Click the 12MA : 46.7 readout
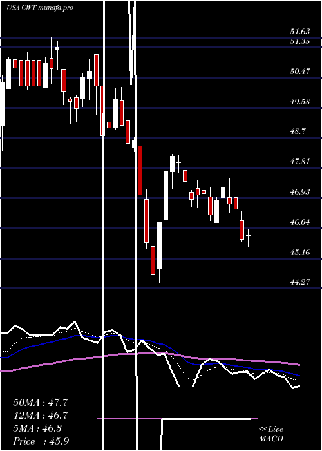Screen dimensions: 322x451 pos(41,416)
